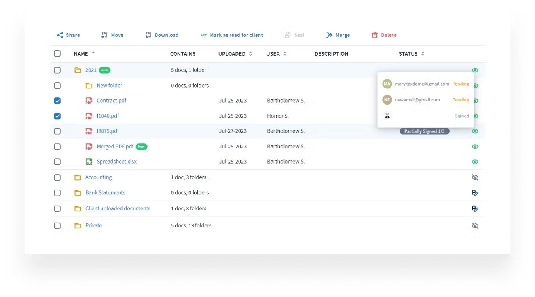
Task: Check the Merged PDF.pdf checkbox
Action: [x=57, y=147]
